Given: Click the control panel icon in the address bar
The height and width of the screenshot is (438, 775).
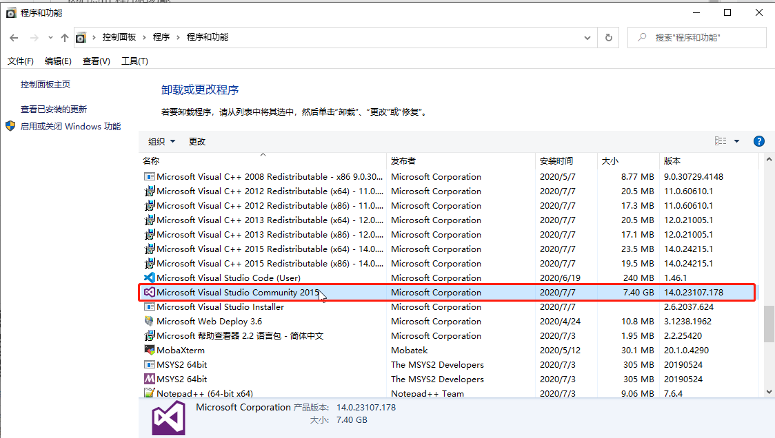Looking at the screenshot, I should 81,37.
